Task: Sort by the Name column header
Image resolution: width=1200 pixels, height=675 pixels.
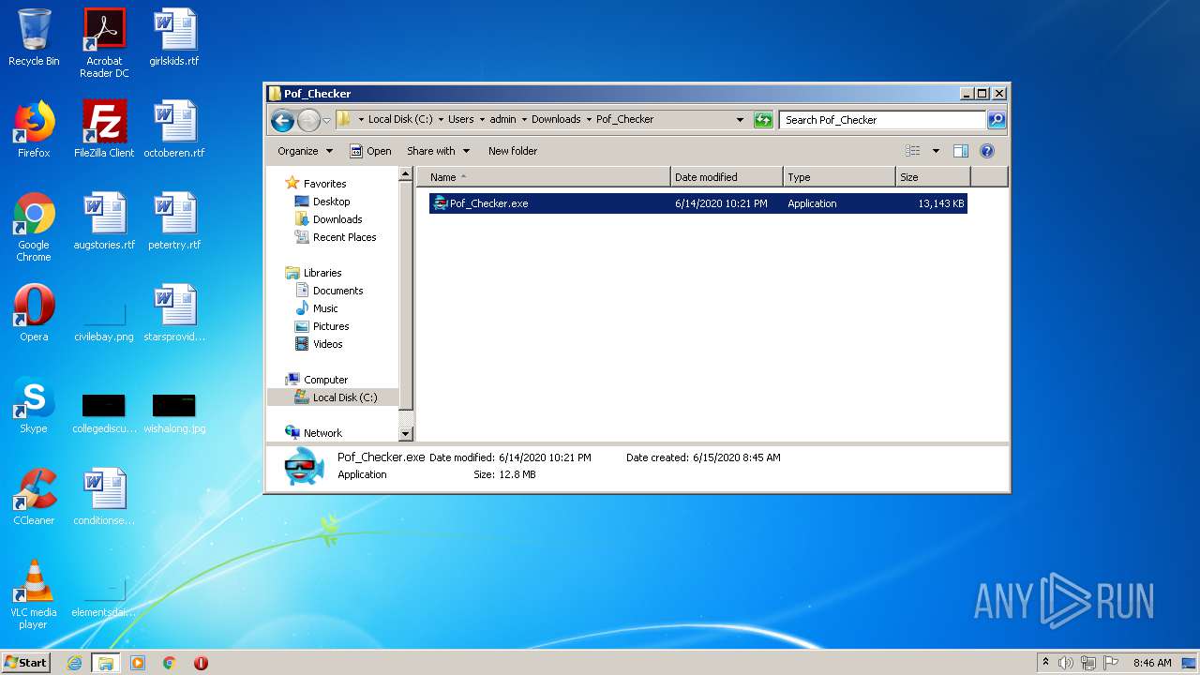Action: [x=544, y=177]
